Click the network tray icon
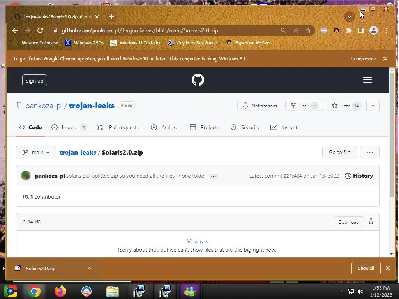The width and height of the screenshot is (399, 299). (351, 292)
